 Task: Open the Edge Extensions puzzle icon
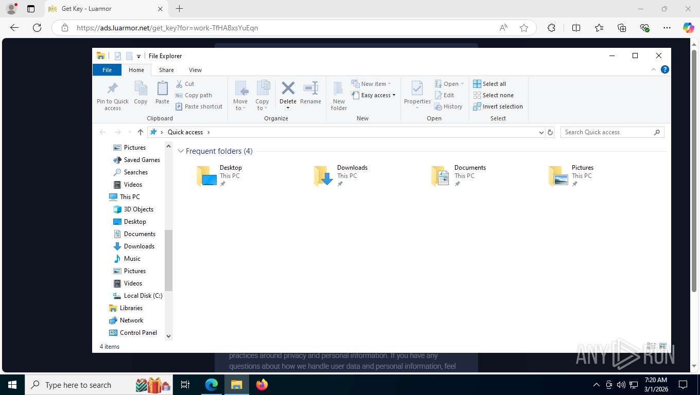click(x=551, y=28)
